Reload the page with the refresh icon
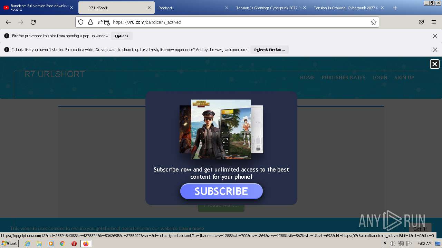 point(33,22)
